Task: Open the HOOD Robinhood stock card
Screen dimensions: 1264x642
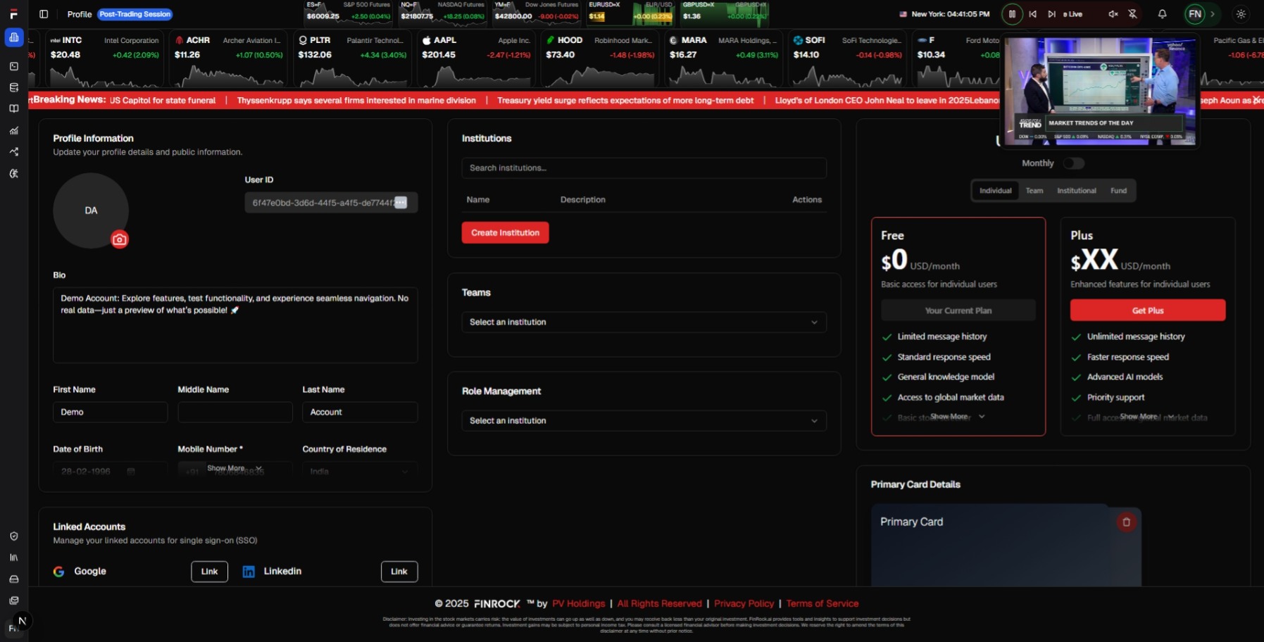Action: point(599,58)
